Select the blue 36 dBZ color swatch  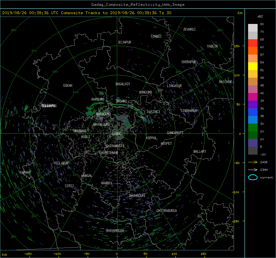[253, 112]
